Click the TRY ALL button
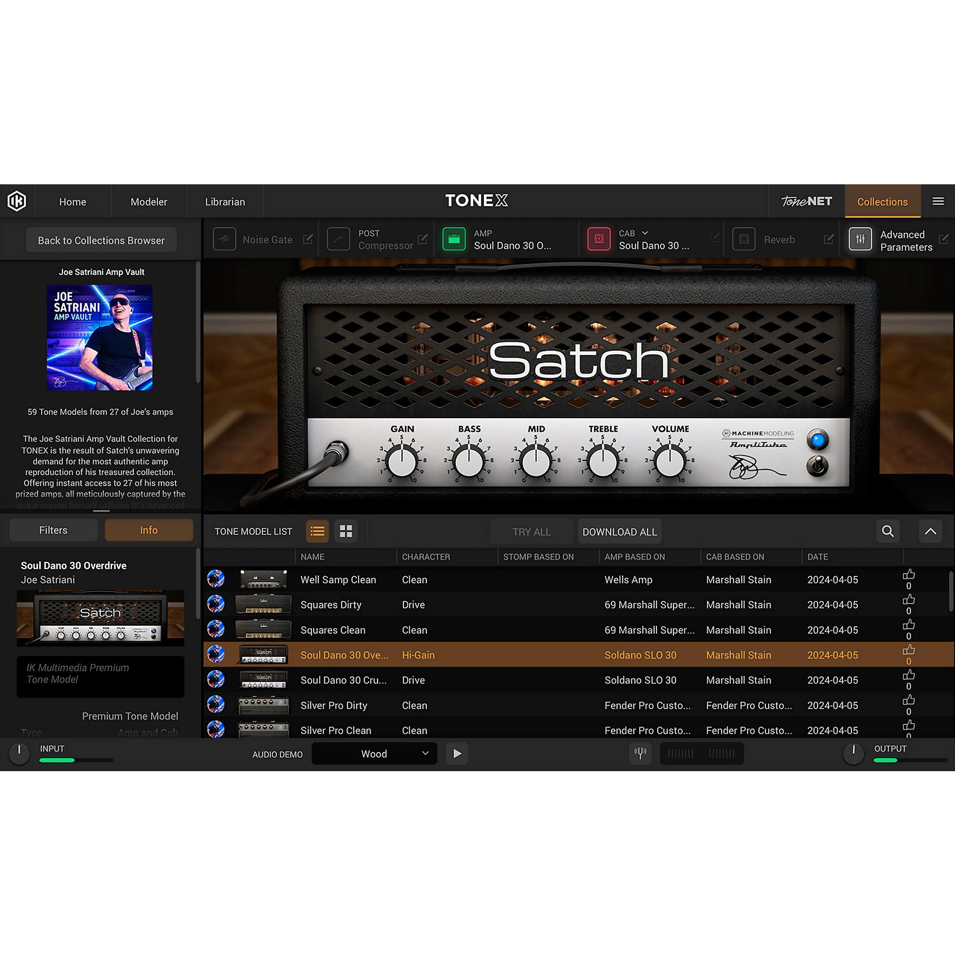The image size is (955, 955). (531, 532)
